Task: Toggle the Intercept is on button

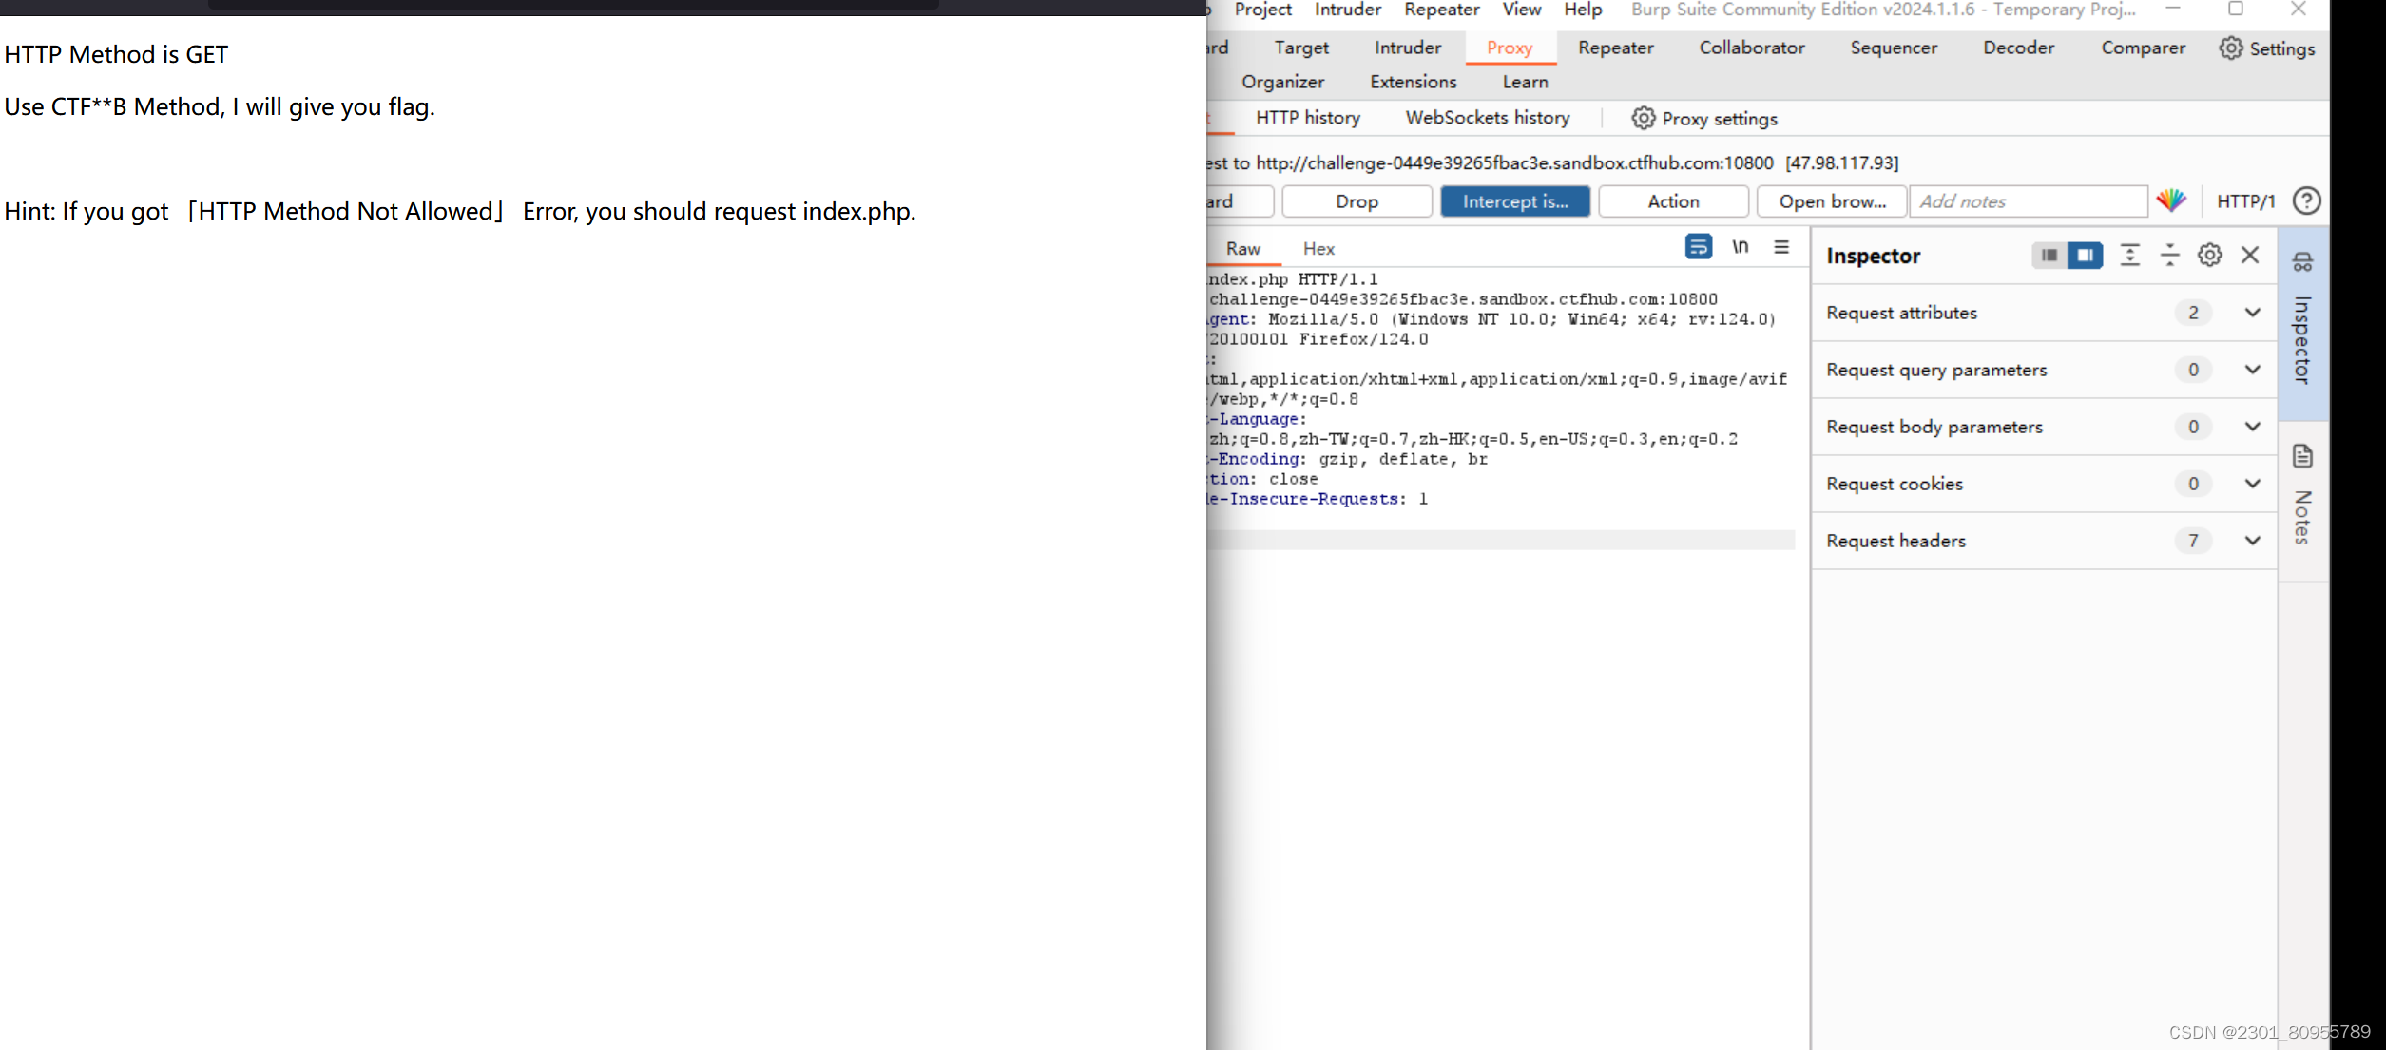Action: (1515, 201)
